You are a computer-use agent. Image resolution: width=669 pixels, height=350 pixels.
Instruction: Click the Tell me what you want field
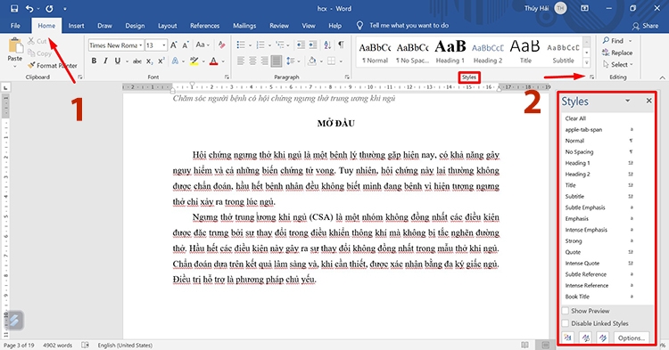tap(409, 26)
